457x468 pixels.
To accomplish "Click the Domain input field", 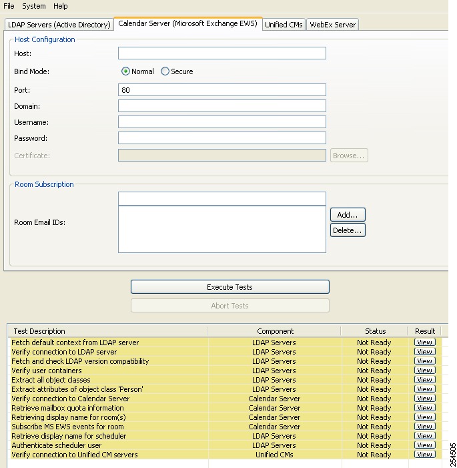I will pyautogui.click(x=222, y=106).
